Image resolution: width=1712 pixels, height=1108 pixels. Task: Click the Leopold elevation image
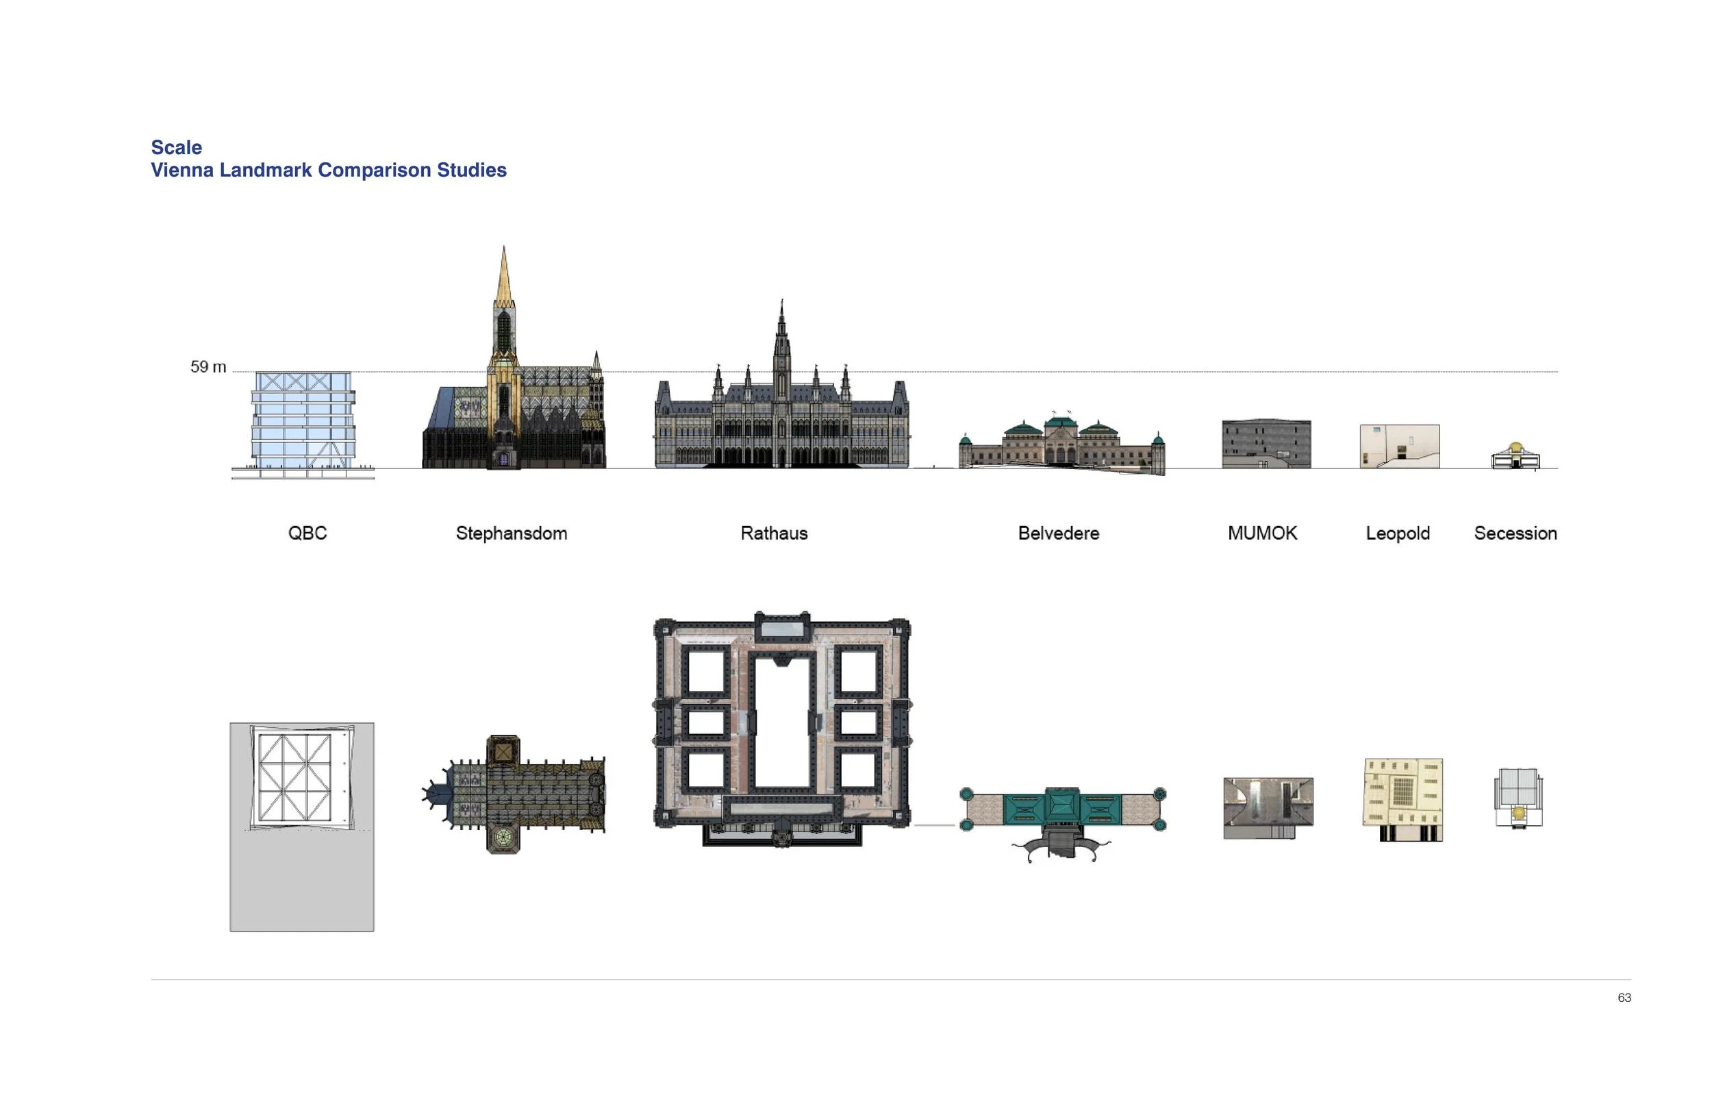(x=1399, y=446)
